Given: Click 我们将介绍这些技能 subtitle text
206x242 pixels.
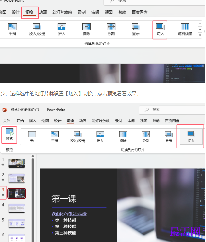Looking at the screenshot, I should tap(70, 214).
